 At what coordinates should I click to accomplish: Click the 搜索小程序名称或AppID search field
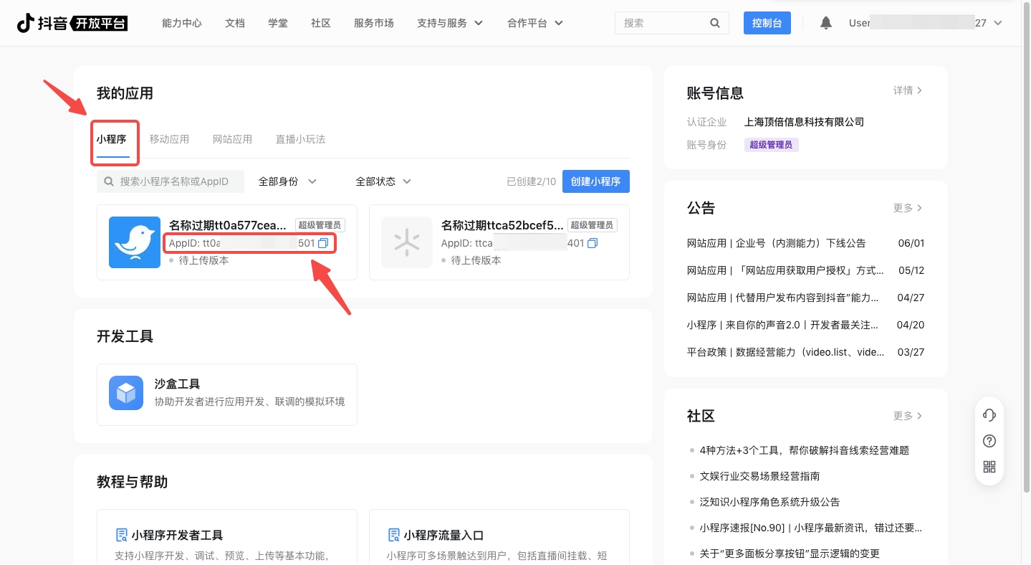[171, 181]
